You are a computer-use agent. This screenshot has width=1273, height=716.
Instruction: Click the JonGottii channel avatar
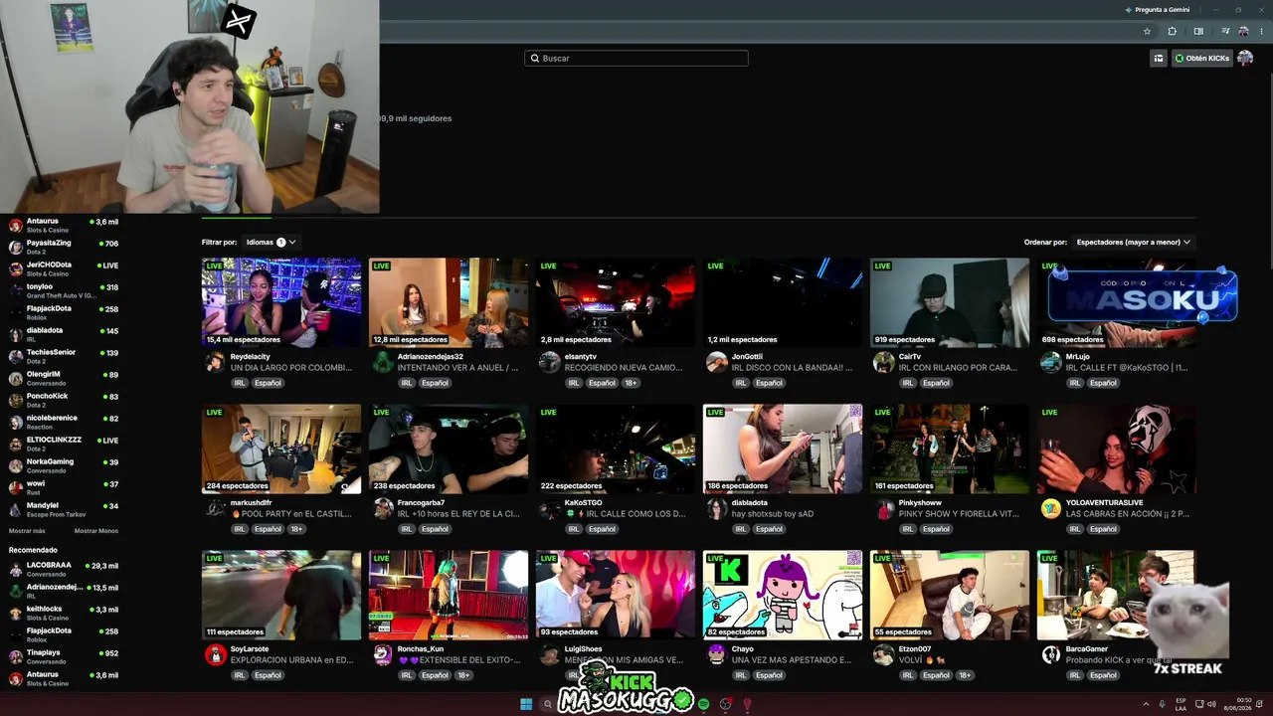pos(716,362)
